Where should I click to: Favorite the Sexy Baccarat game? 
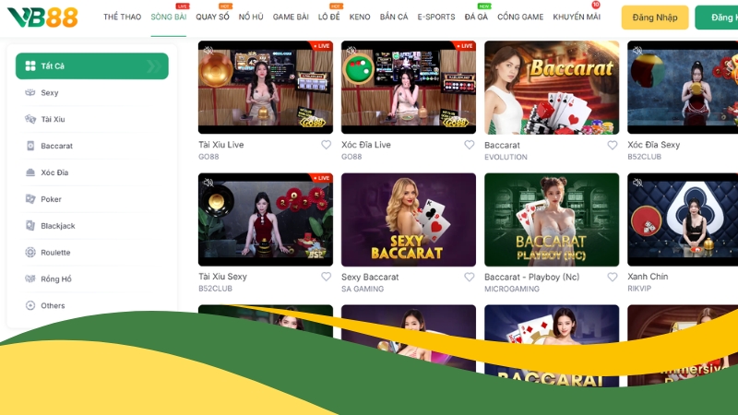coord(470,278)
